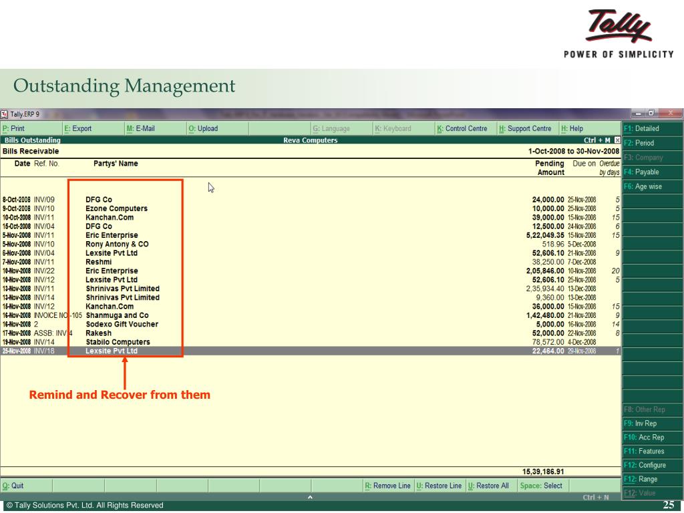Close the Bills Outstanding report with X box
The image size is (684, 513).
(x=617, y=140)
